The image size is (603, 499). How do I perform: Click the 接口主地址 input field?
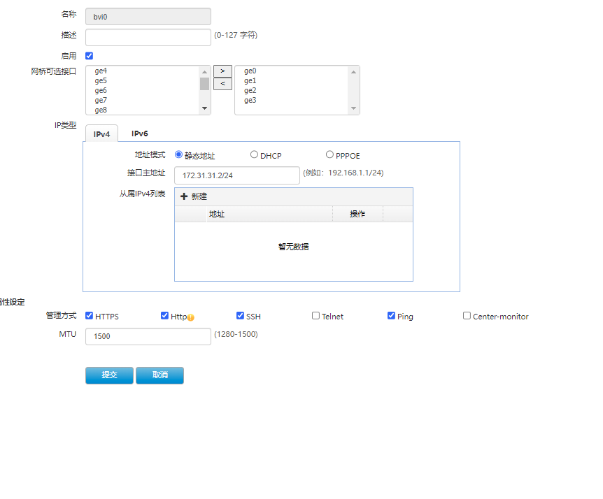click(237, 175)
